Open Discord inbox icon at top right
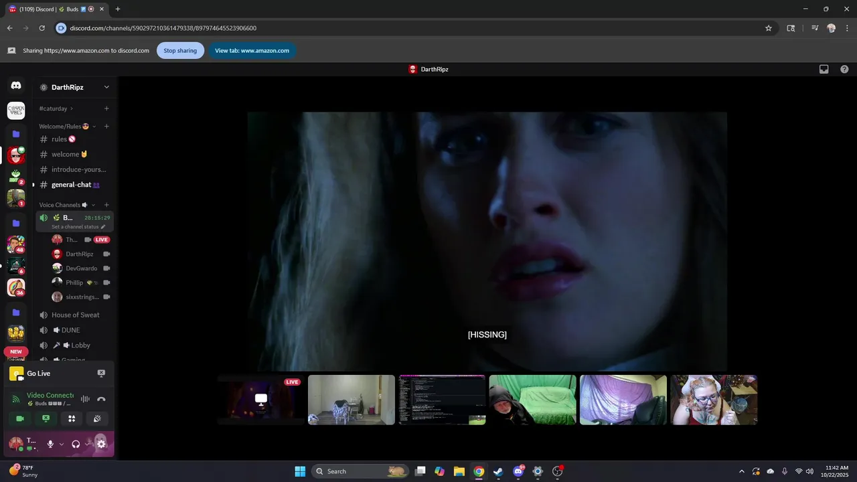 pos(824,69)
